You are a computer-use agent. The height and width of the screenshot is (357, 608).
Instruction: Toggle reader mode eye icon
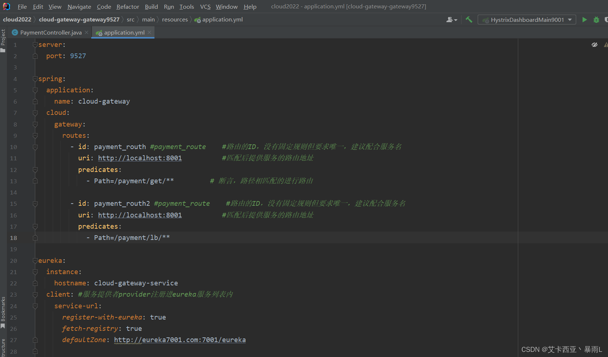tap(595, 45)
